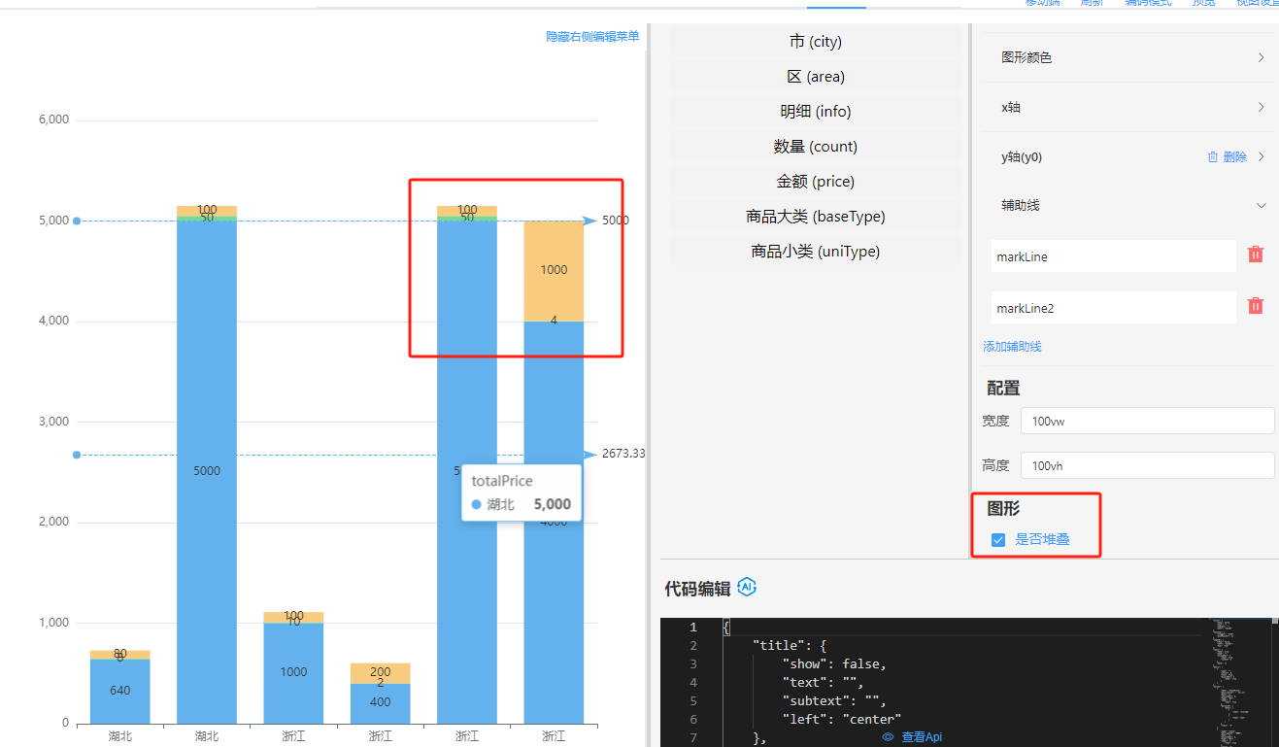The height and width of the screenshot is (747, 1279).
Task: Click the orange 1000 segment of the last bar
Action: [x=554, y=269]
